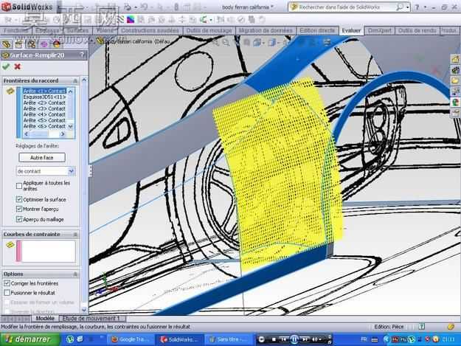Click the SolidWorks logo menu
This screenshot has height=346, width=461.
(27, 7)
